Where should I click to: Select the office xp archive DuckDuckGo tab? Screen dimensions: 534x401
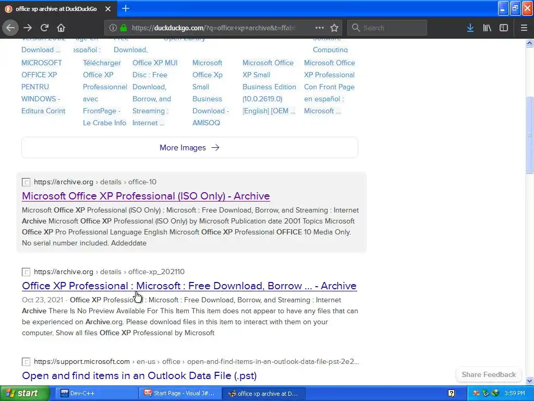[x=56, y=9]
